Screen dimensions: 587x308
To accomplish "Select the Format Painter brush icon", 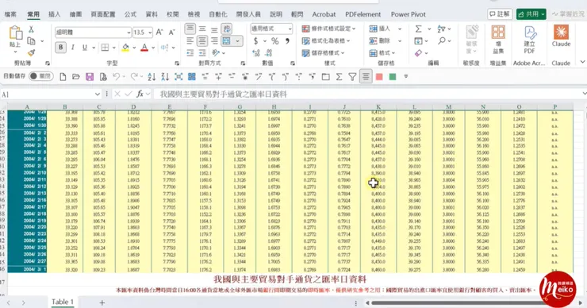I will (32, 53).
